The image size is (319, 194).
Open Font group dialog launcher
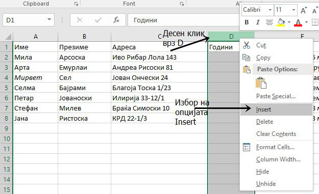(x=182, y=4)
